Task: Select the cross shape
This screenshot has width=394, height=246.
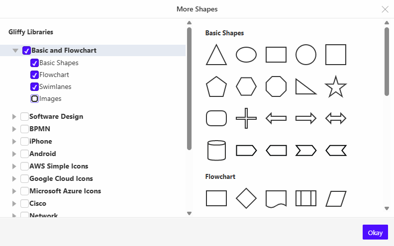Action: click(x=246, y=118)
